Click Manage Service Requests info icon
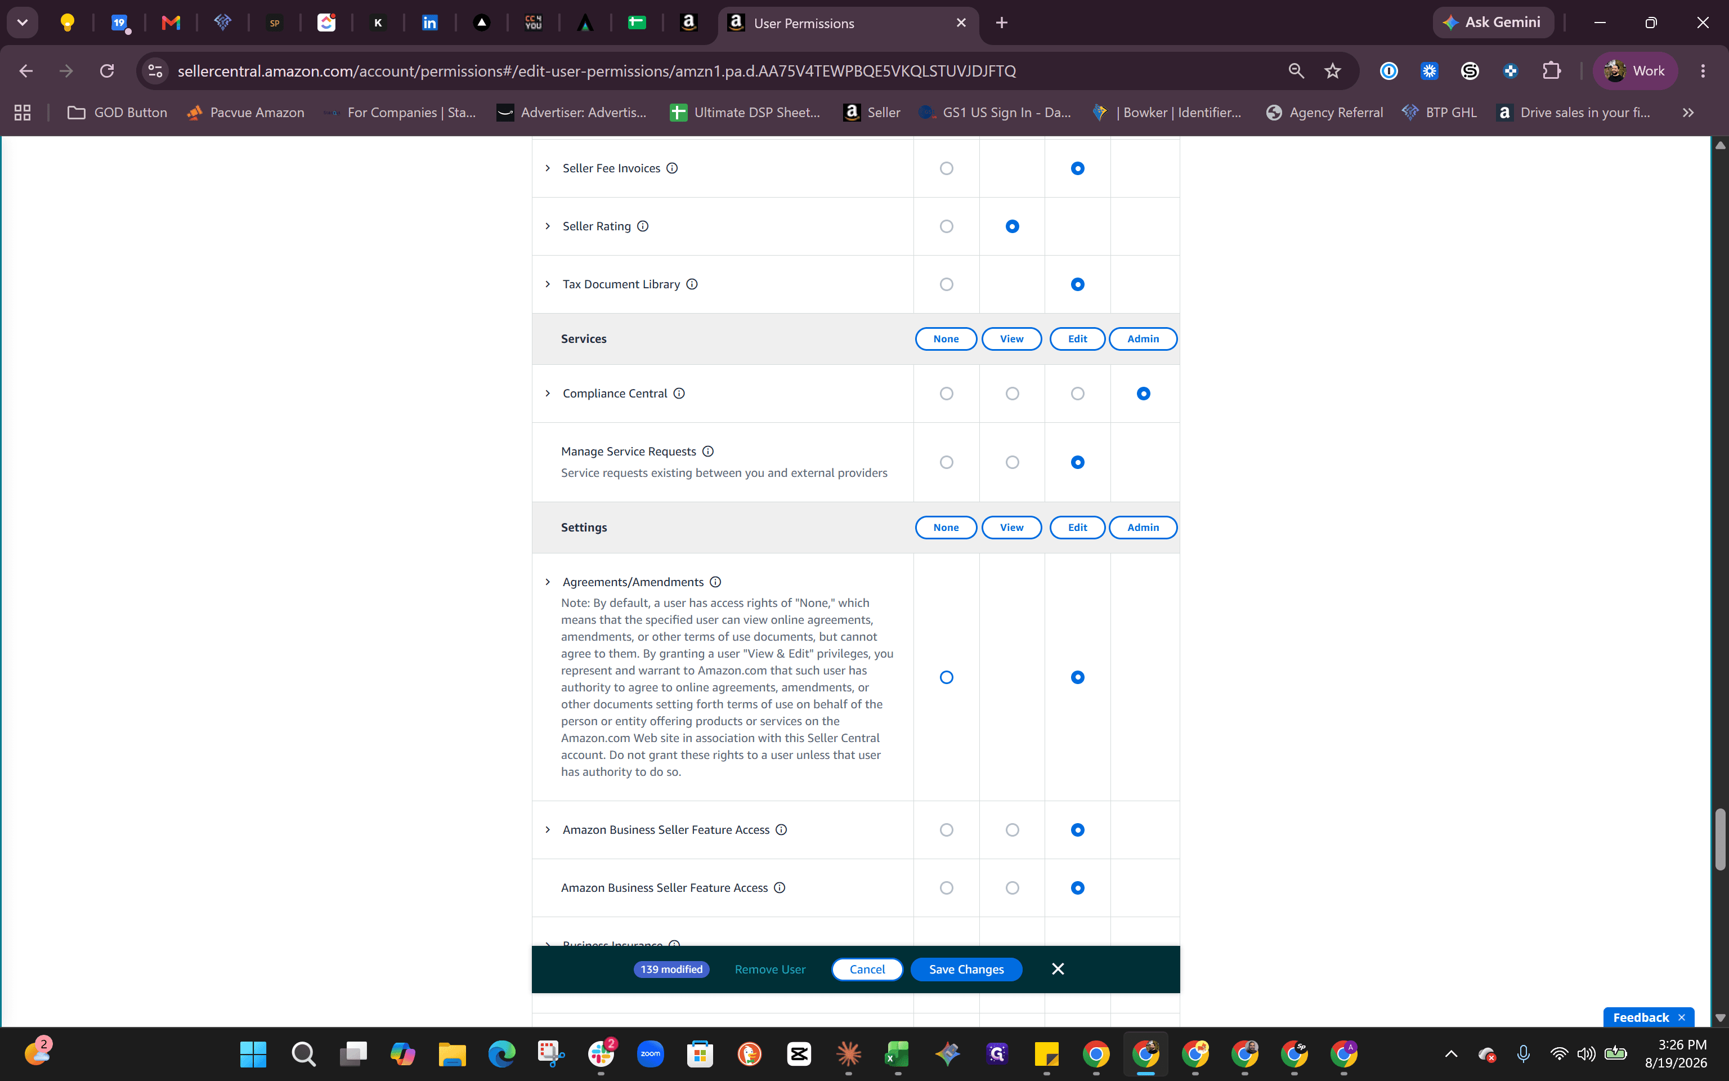Viewport: 1729px width, 1081px height. click(707, 451)
